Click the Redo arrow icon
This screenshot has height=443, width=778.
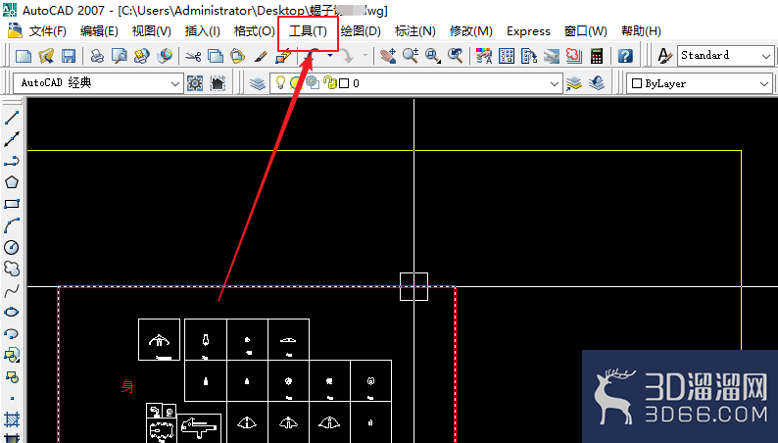click(x=347, y=56)
